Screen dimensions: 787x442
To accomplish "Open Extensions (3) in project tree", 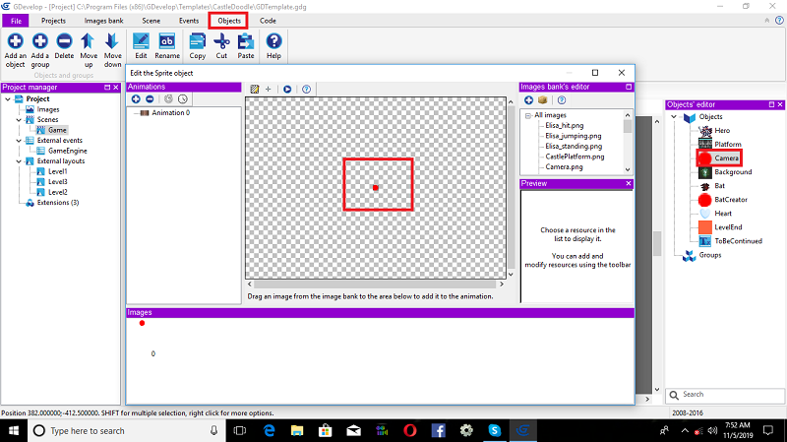I will click(58, 203).
